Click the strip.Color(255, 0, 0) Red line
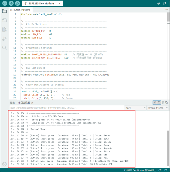This screenshot has height=172, width=170. point(47,95)
